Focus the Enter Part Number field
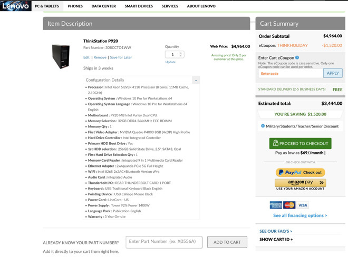 164,242
